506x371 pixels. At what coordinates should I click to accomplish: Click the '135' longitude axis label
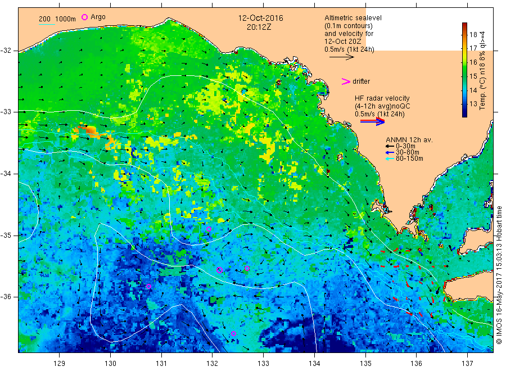click(x=365, y=363)
